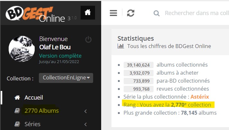Open the Séries menu item

(x=32, y=124)
